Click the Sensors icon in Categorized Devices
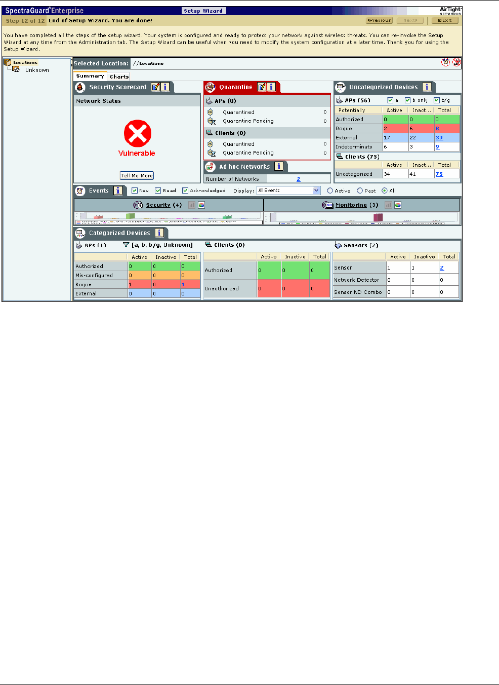499x685 pixels. (x=338, y=245)
